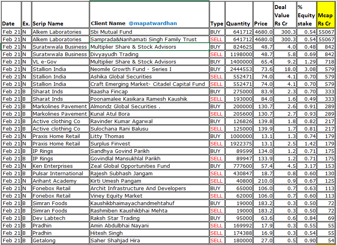Click 'Ashika Global Securities' cell
Image resolution: width=337 pixels, height=245 pixels.
(149, 77)
